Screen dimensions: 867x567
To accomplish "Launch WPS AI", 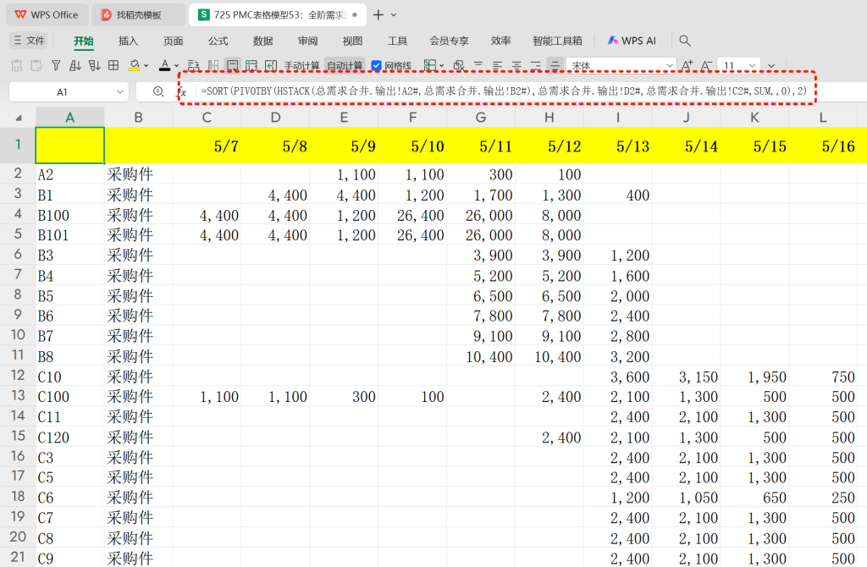I will pyautogui.click(x=632, y=41).
